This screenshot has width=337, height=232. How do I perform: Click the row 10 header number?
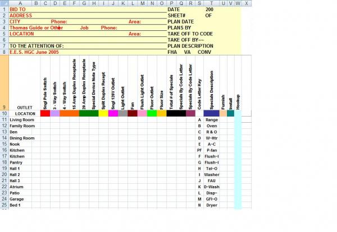tap(4, 113)
